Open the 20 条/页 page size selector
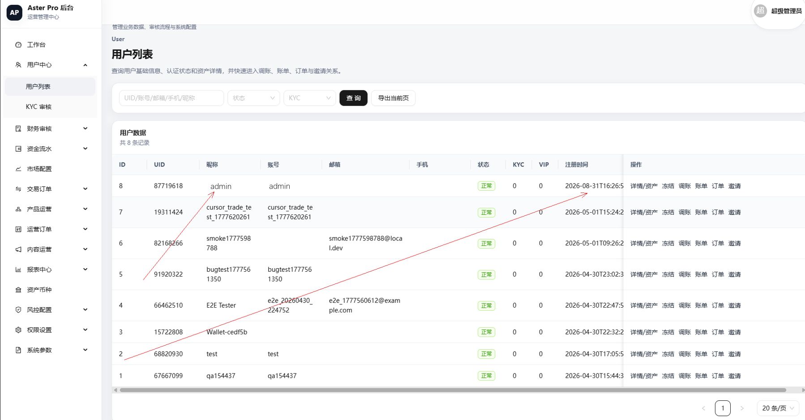This screenshot has width=805, height=420. 778,408
